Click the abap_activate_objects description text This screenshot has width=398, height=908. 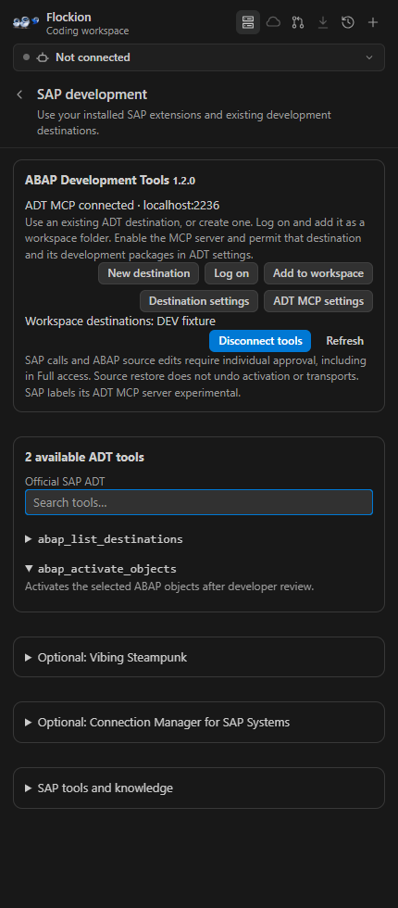click(169, 586)
